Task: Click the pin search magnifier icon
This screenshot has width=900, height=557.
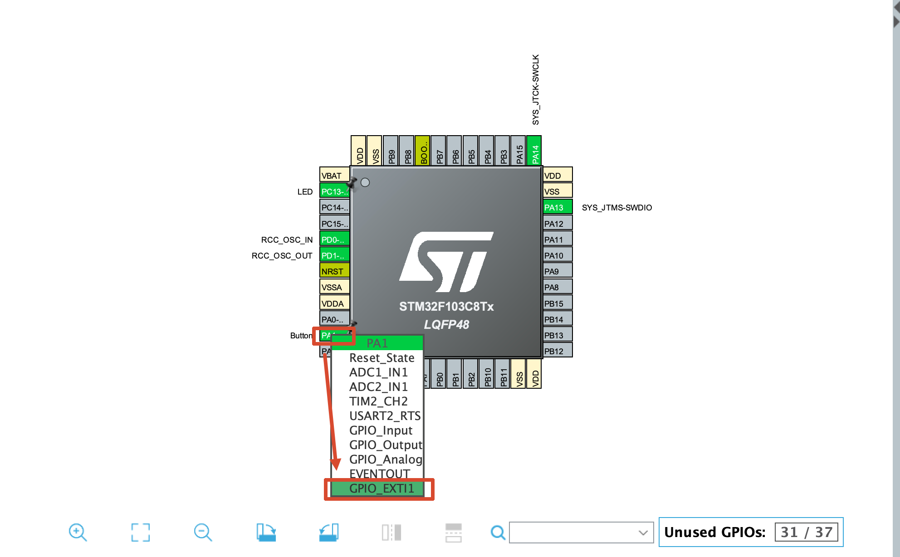Action: pyautogui.click(x=498, y=532)
